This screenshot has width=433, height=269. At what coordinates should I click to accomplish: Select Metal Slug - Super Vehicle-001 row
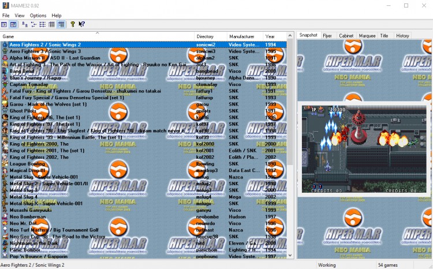click(x=144, y=177)
